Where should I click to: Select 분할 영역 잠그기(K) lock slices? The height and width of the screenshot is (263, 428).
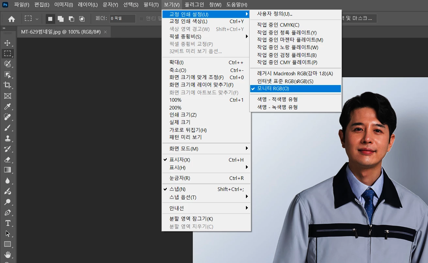click(206, 219)
